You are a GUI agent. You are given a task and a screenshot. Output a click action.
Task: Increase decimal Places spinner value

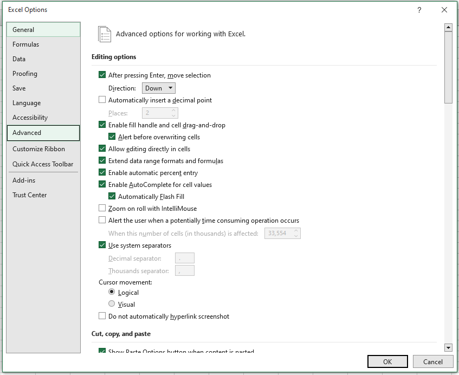pyautogui.click(x=173, y=111)
